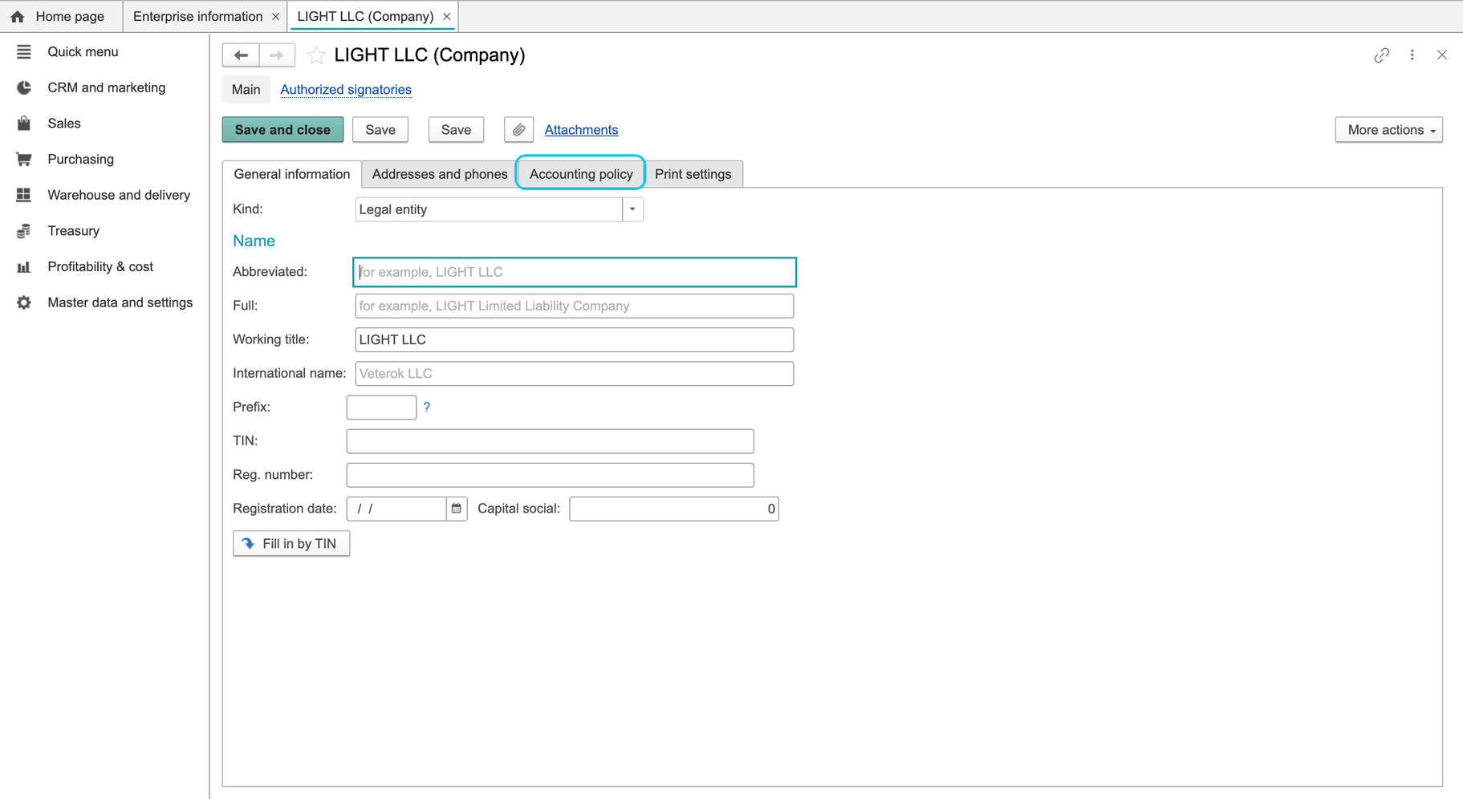Open the Registration date calendar picker
The image size is (1463, 799).
click(x=457, y=509)
